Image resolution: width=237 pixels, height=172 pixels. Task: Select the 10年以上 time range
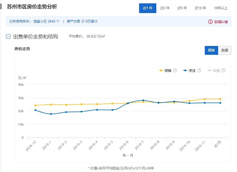point(221,8)
